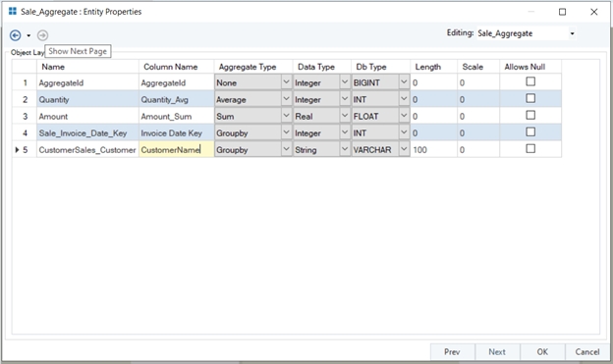613x364 pixels.
Task: Click the CustomerName column name field
Action: 176,150
